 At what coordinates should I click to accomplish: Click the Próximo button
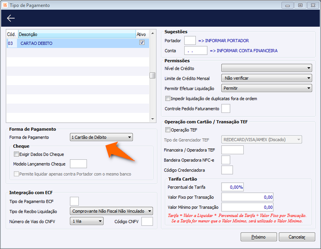(x=258, y=237)
